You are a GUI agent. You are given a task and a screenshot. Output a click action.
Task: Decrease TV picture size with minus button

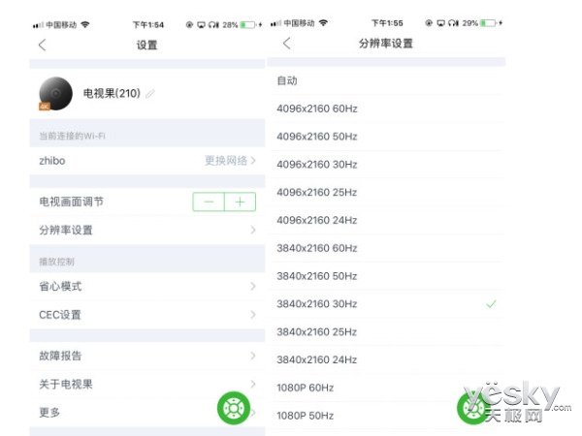pos(209,202)
